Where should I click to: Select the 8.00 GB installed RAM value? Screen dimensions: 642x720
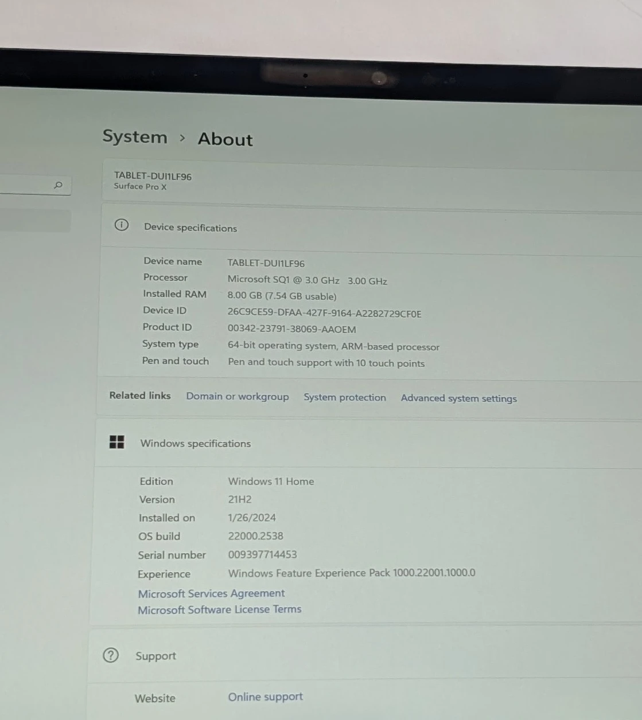point(282,296)
